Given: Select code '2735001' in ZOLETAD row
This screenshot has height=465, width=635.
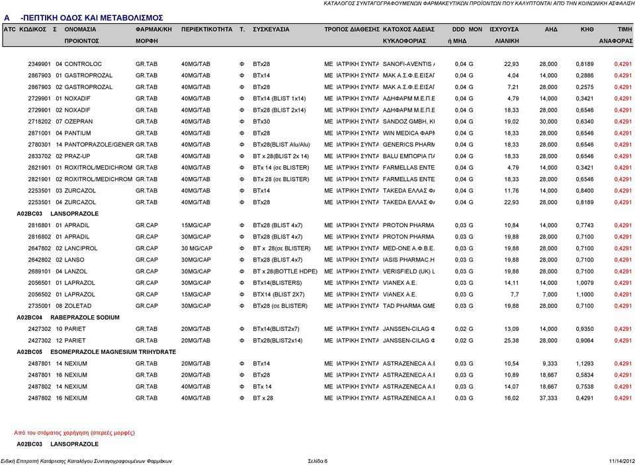Looking at the screenshot, I should tap(39, 306).
